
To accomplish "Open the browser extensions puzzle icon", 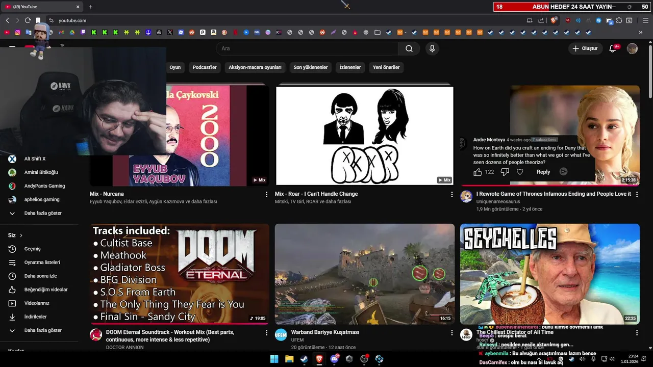I will click(x=619, y=20).
